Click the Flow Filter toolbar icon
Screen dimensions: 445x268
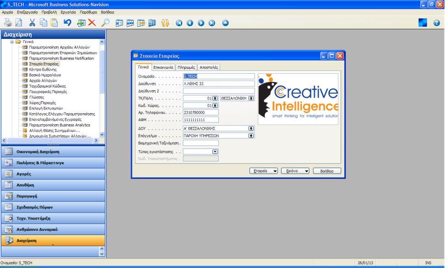tap(141, 23)
